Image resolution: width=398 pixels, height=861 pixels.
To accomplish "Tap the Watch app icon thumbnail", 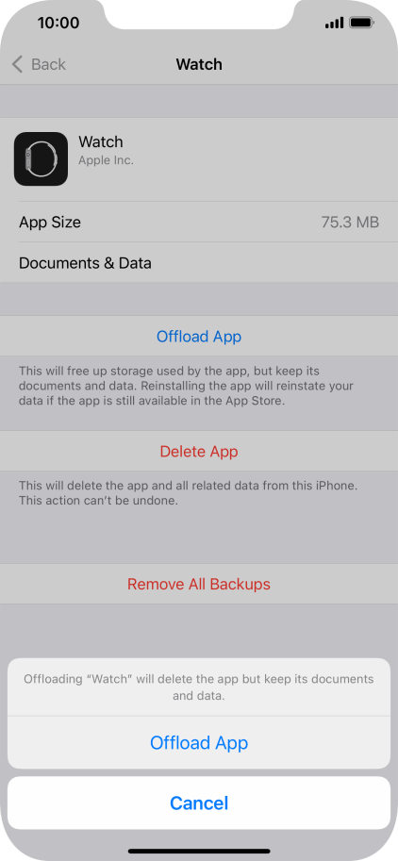I will (x=41, y=158).
